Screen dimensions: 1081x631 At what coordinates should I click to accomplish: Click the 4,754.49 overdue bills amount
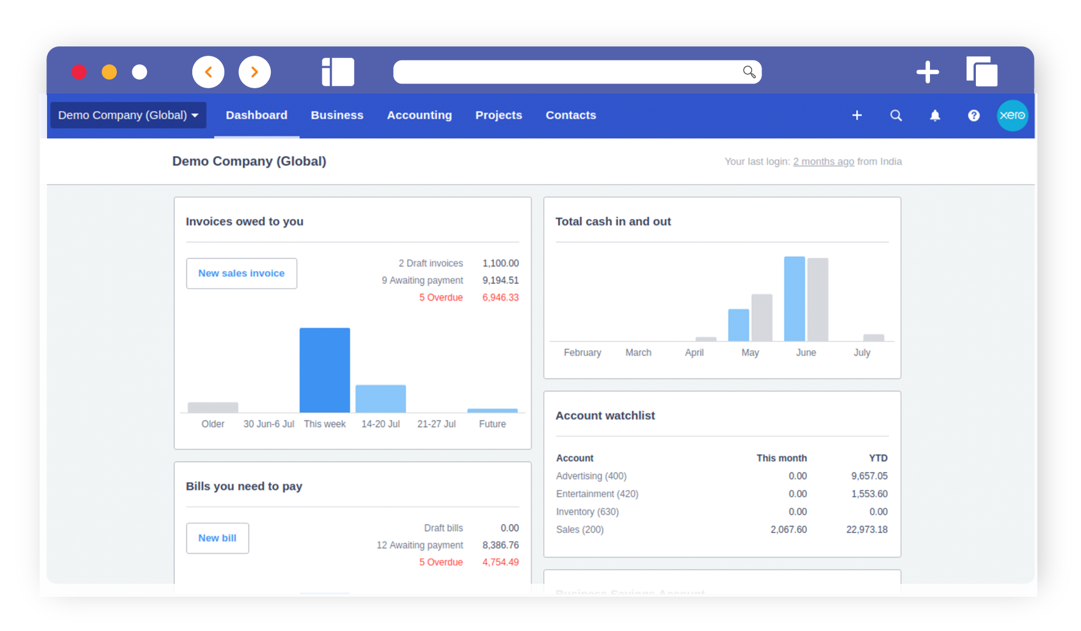coord(500,562)
